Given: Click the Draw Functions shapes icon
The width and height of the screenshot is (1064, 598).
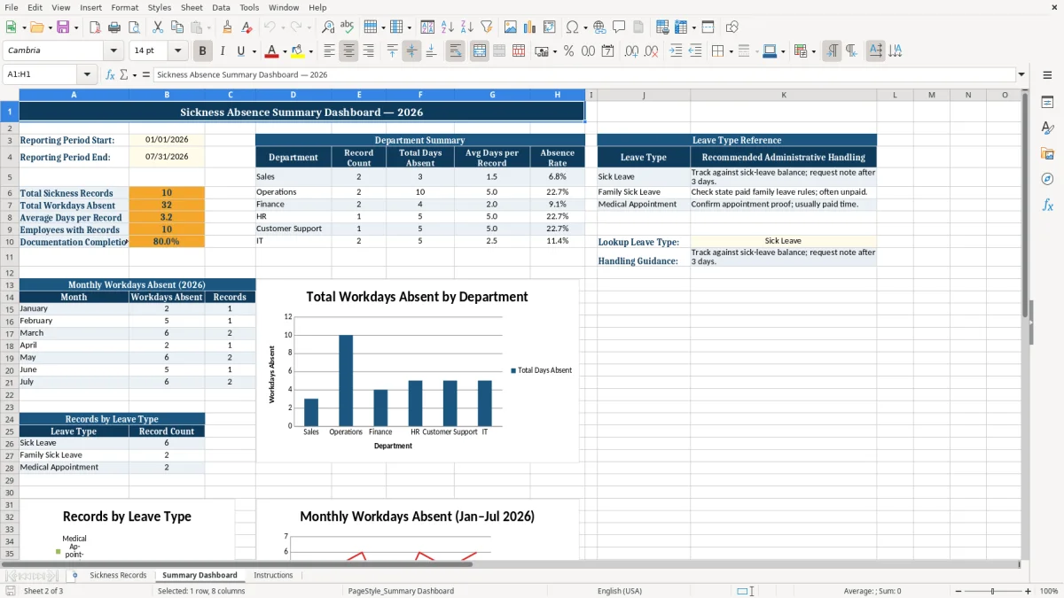Looking at the screenshot, I should (x=731, y=27).
